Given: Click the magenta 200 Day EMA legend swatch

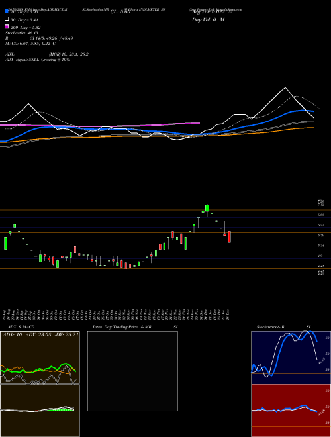Looking at the screenshot, I should 7,26.
